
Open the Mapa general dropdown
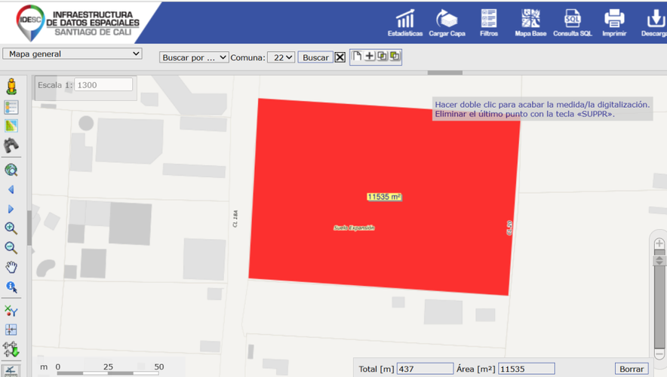(72, 54)
